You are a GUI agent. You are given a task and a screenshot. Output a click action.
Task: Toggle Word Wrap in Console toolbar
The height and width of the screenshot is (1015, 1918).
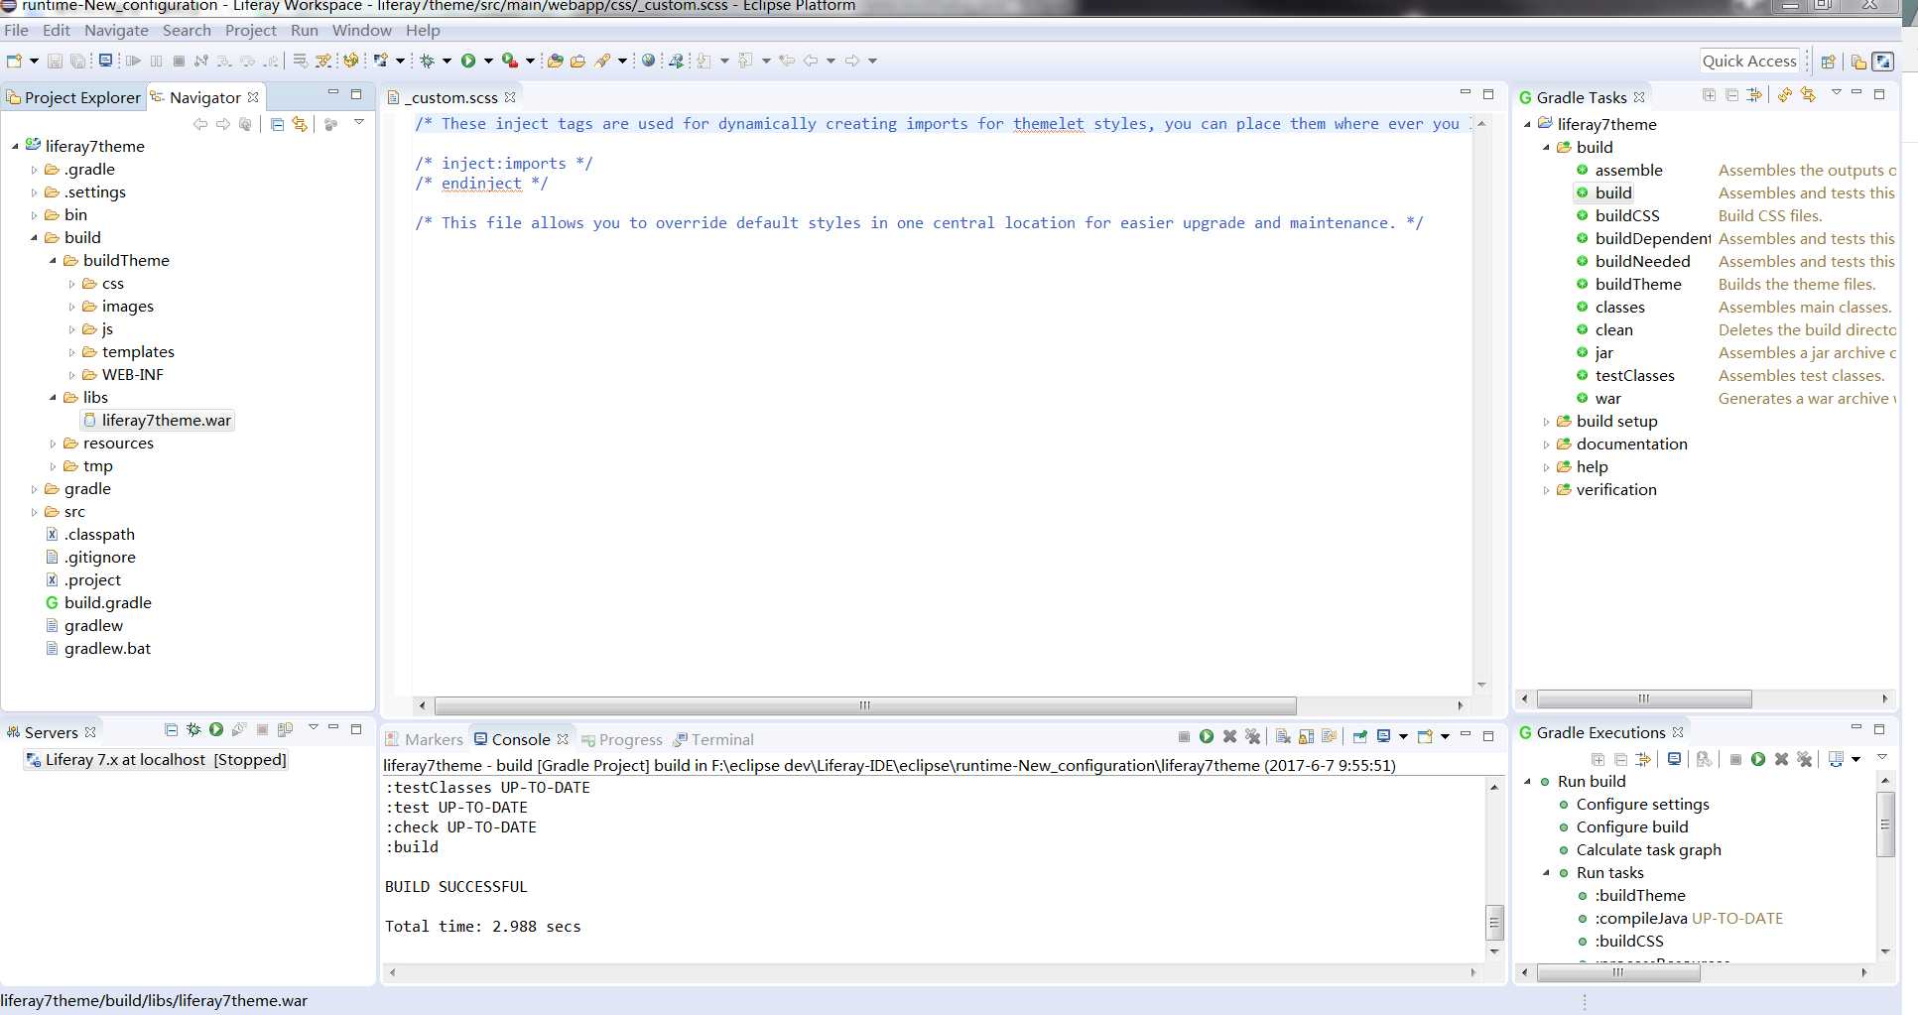[1330, 736]
